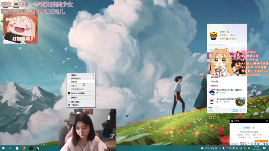
Task: Open the 新消息 (1) link in YY popup
Action: (x=249, y=128)
